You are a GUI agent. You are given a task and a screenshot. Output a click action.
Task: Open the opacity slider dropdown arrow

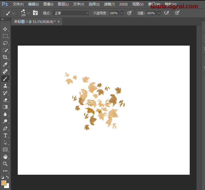[122, 13]
